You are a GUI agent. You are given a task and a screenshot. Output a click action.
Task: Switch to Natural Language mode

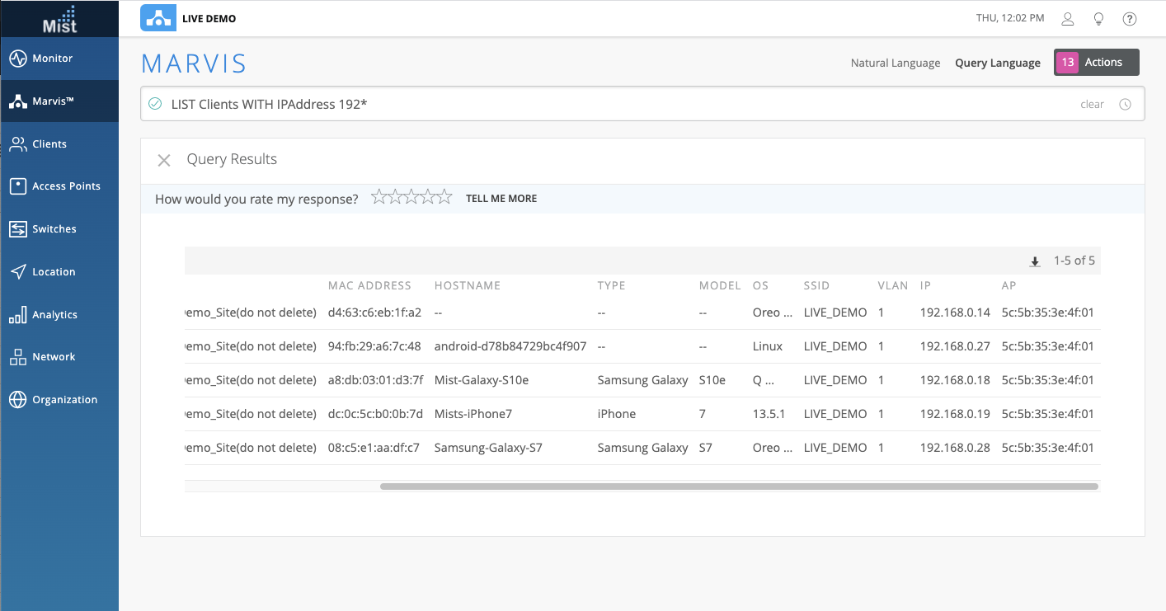pos(895,63)
